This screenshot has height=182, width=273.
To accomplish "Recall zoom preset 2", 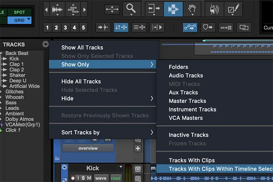I will click(x=56, y=28).
